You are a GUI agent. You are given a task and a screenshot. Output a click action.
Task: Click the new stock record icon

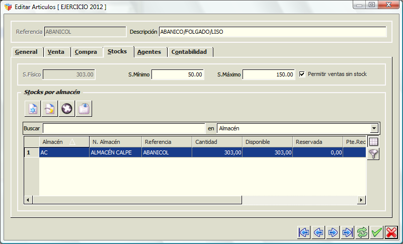pos(33,109)
